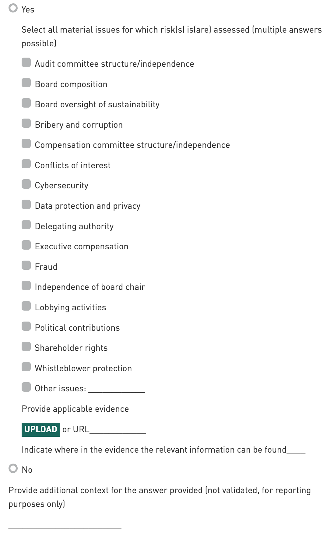Click the evidence location input field
The image size is (327, 534).
pyautogui.click(x=296, y=450)
